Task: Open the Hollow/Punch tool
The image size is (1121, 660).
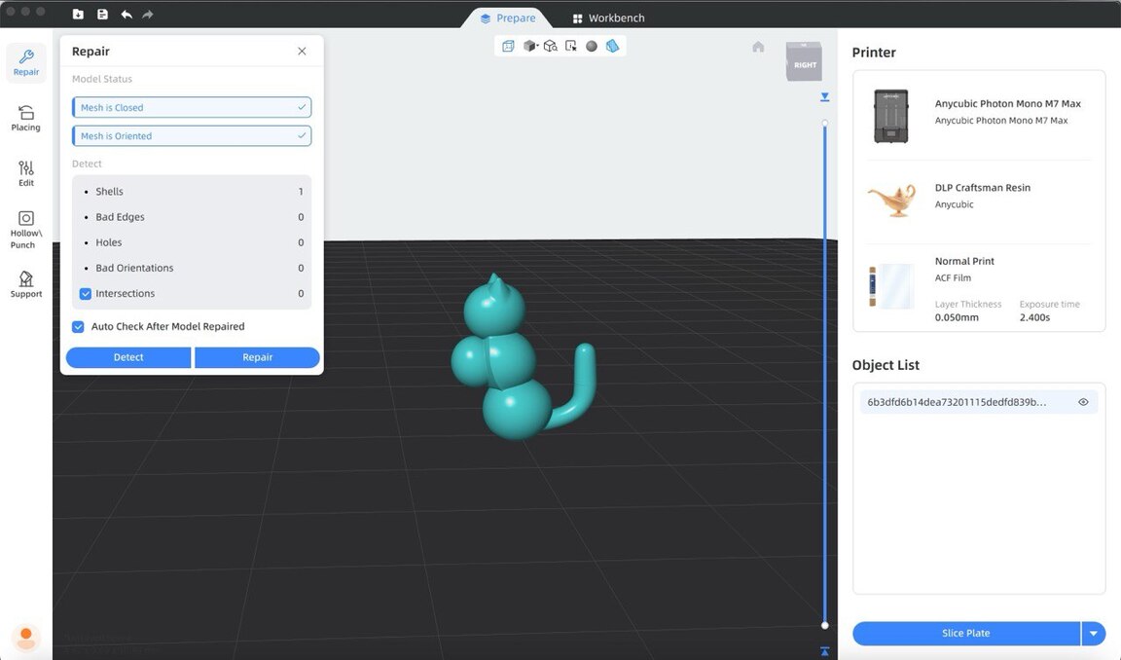Action: click(x=26, y=229)
